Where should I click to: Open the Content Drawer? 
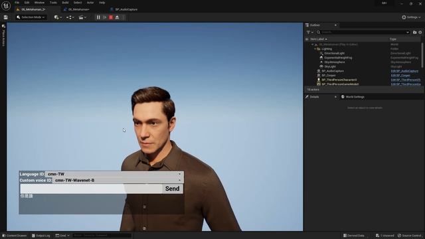click(15, 236)
